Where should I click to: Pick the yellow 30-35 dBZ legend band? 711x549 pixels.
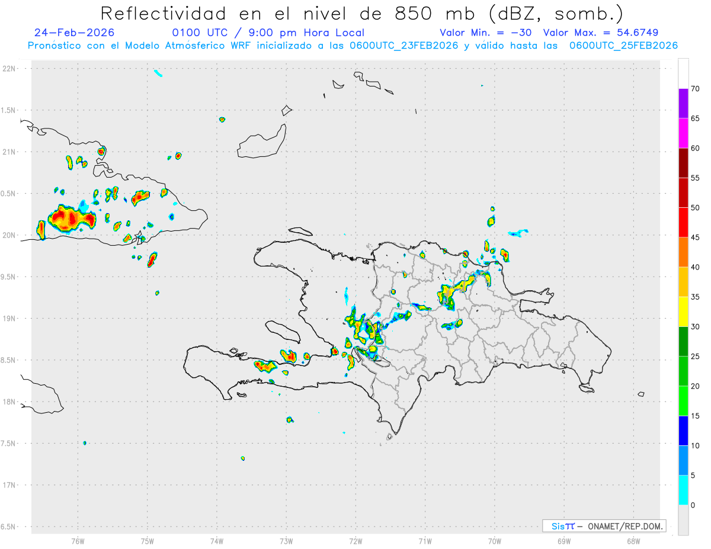pos(683,312)
